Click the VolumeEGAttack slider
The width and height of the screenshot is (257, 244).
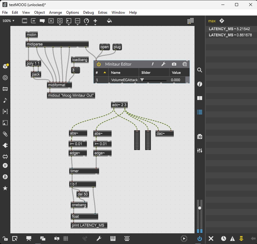click(154, 80)
